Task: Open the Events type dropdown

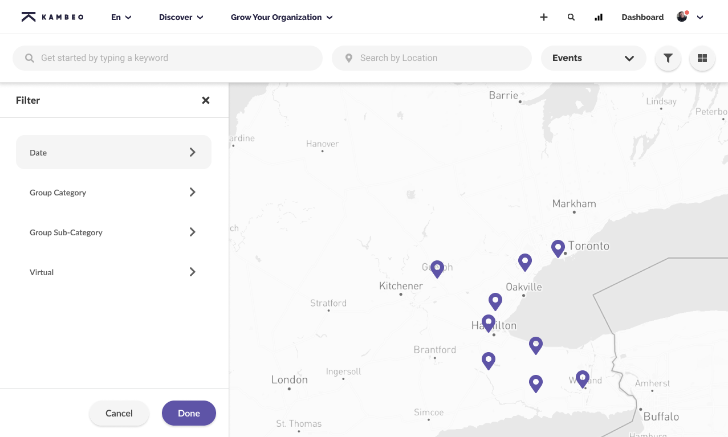Action: tap(593, 58)
